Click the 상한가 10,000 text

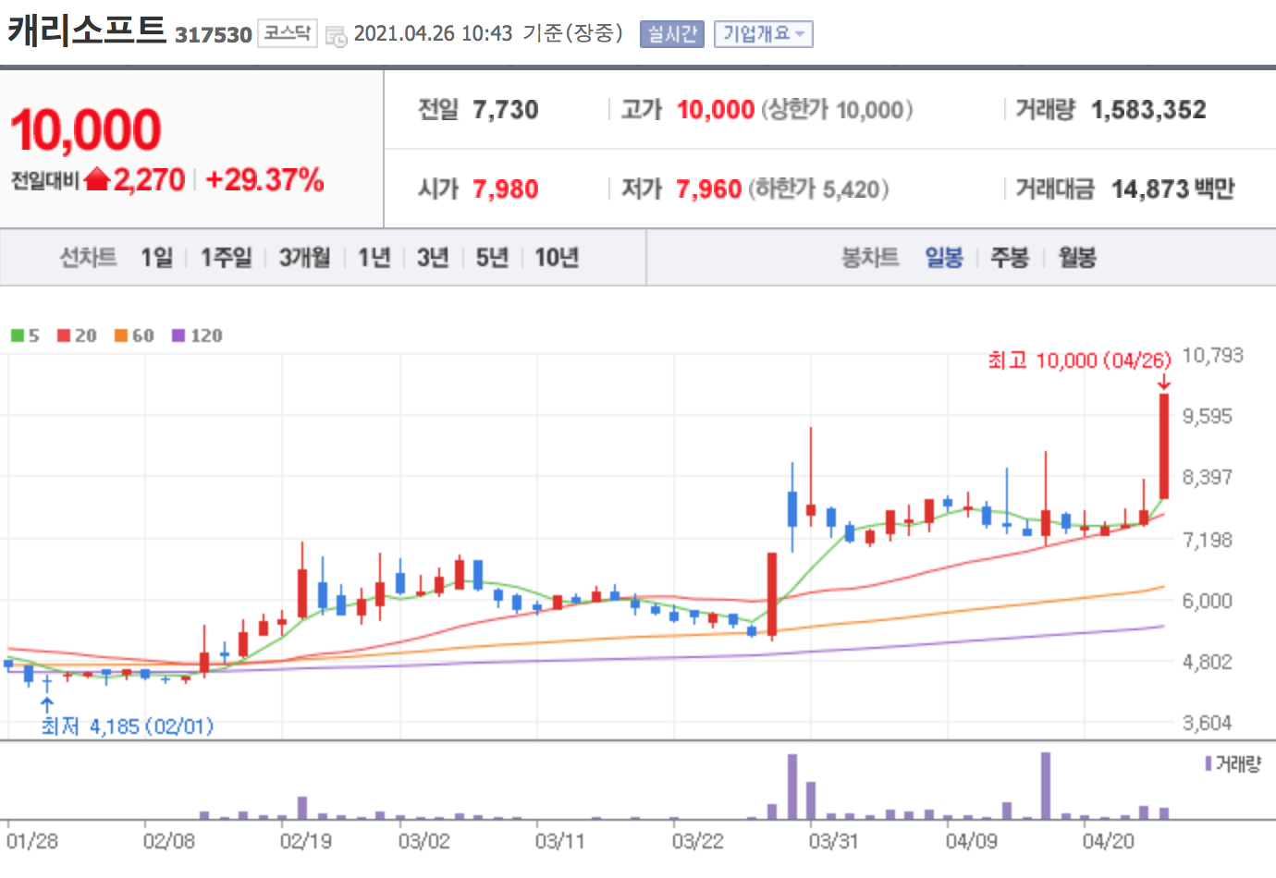click(x=837, y=110)
